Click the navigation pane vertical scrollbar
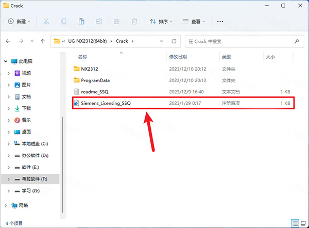Viewport: 309px width, 228px height. [x=63, y=165]
